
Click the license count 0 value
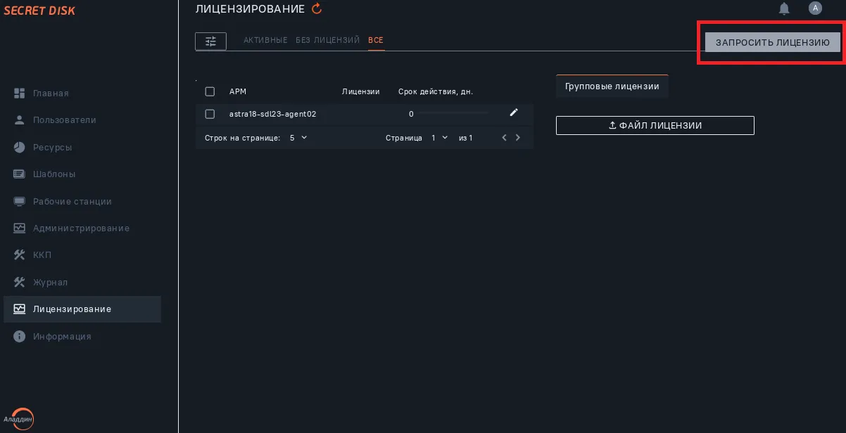click(x=411, y=114)
